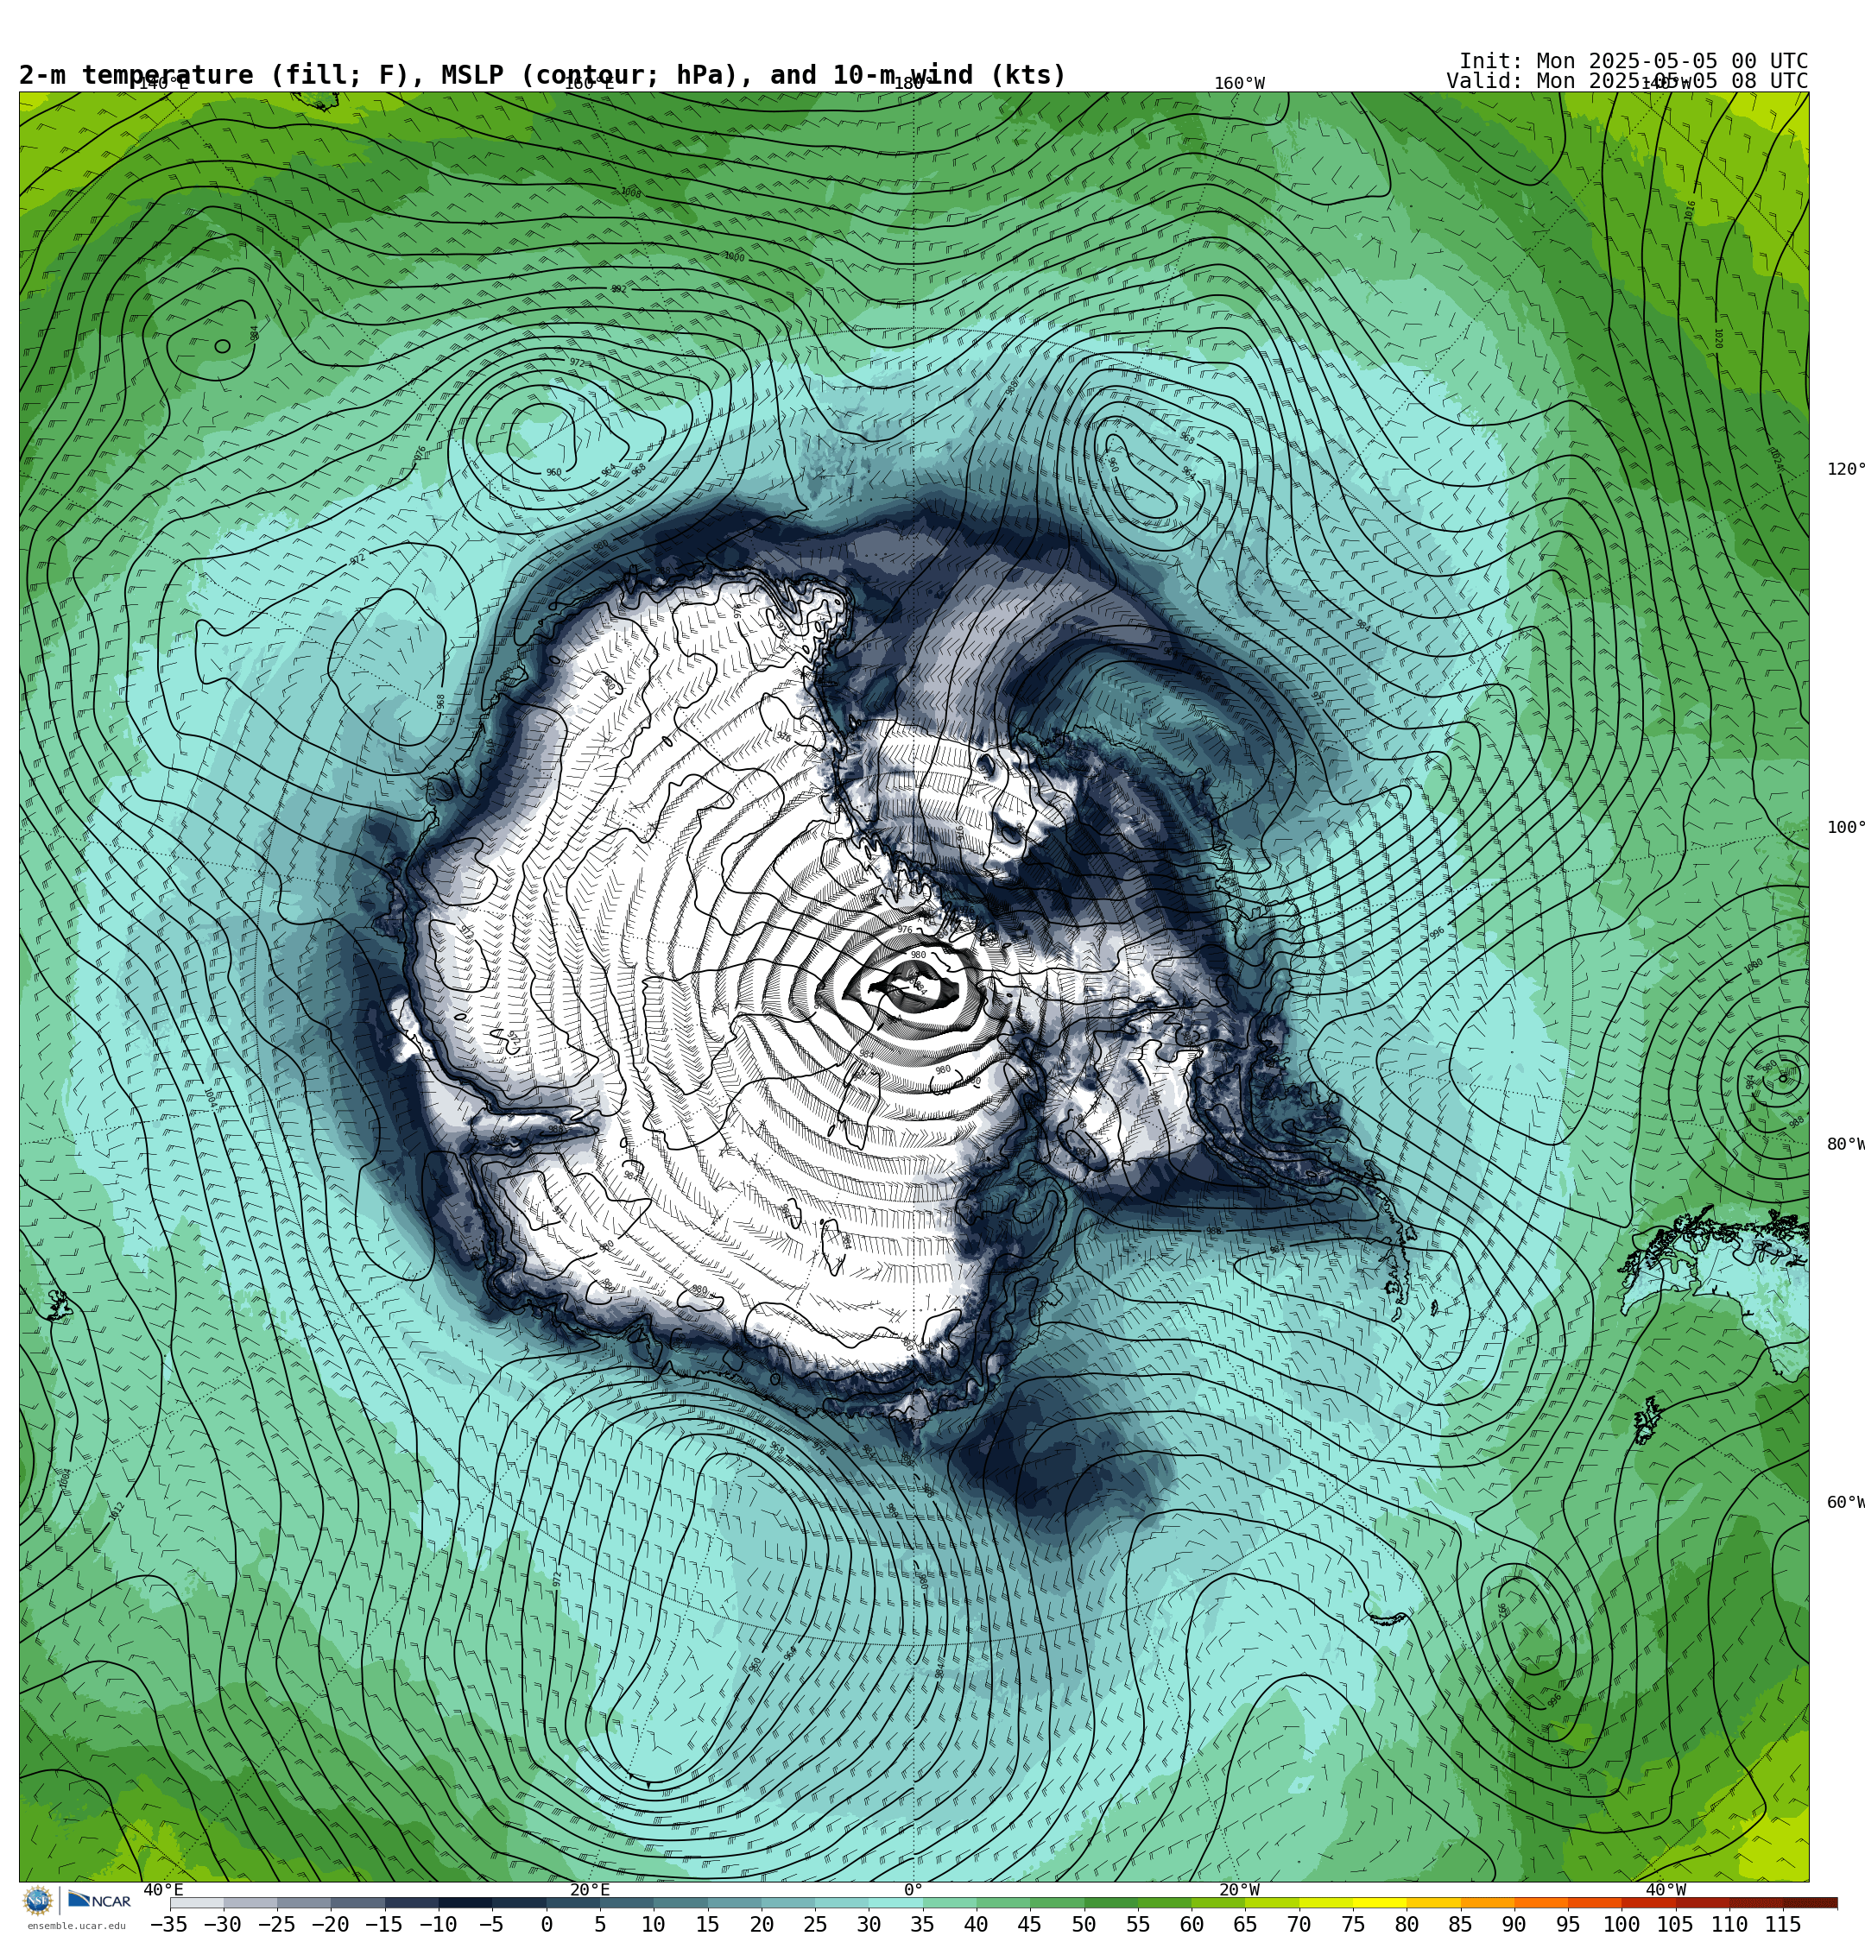Click the NSF logo
Image resolution: width=1865 pixels, height=1936 pixels.
pyautogui.click(x=37, y=1900)
